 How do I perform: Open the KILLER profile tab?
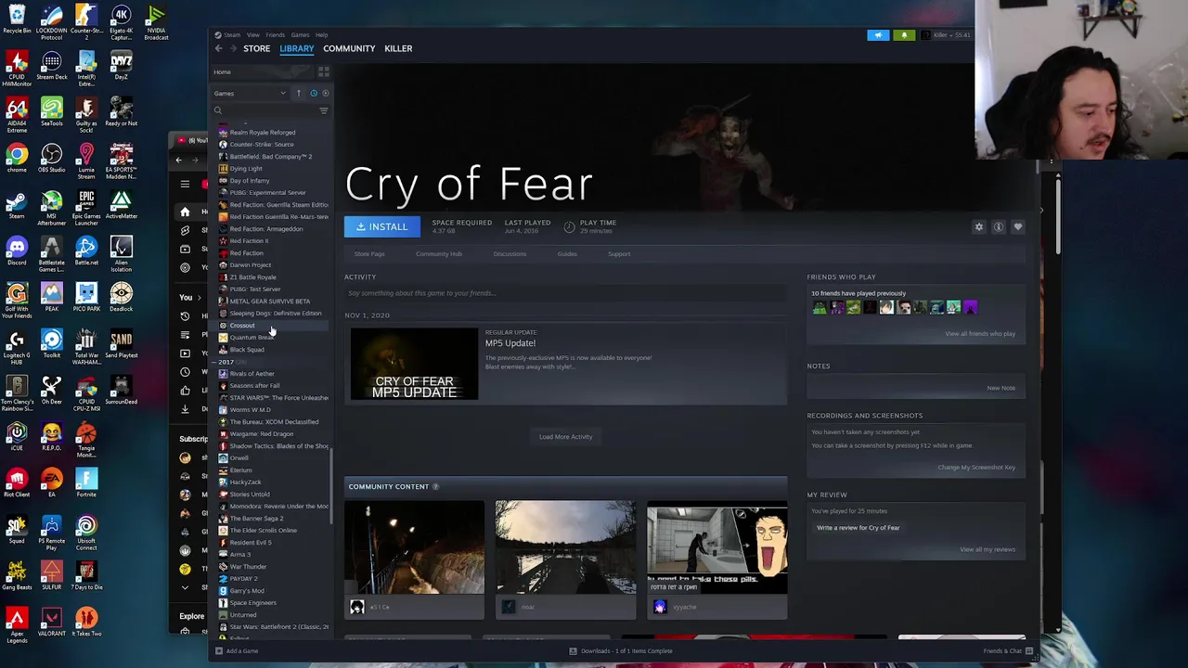click(x=398, y=48)
